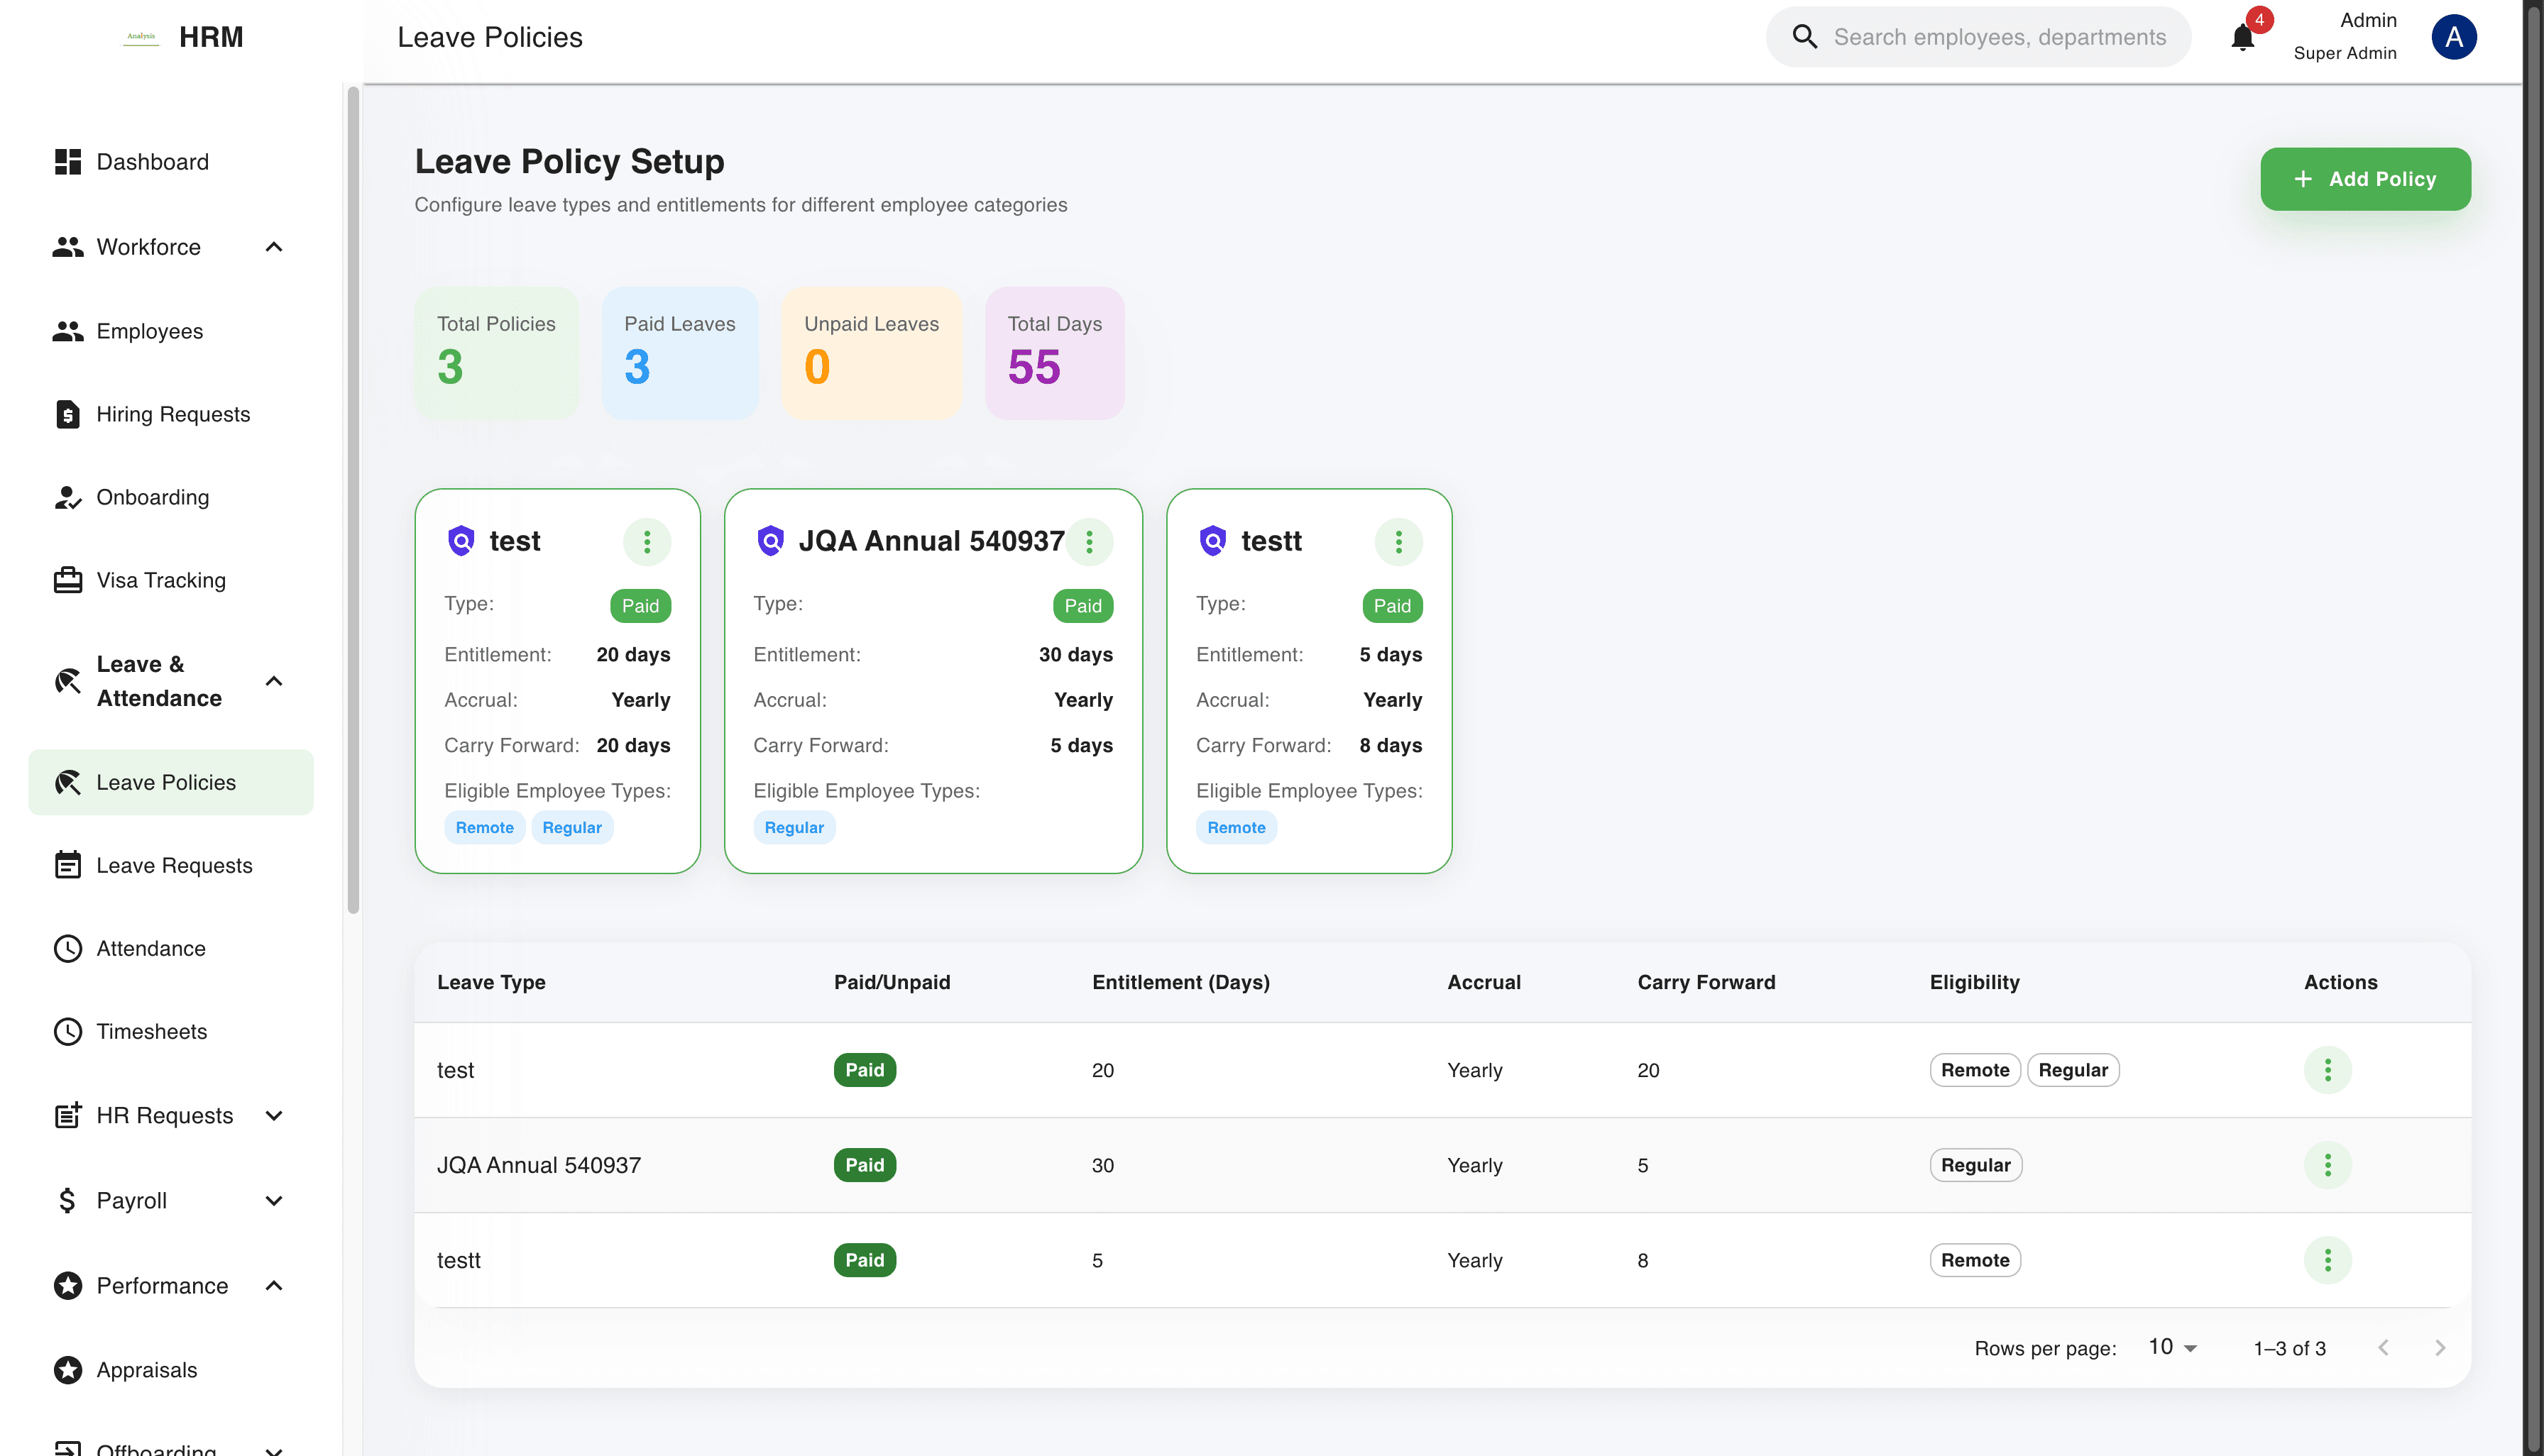Click the Visa Tracking briefcase icon
The image size is (2544, 1456).
(x=67, y=580)
